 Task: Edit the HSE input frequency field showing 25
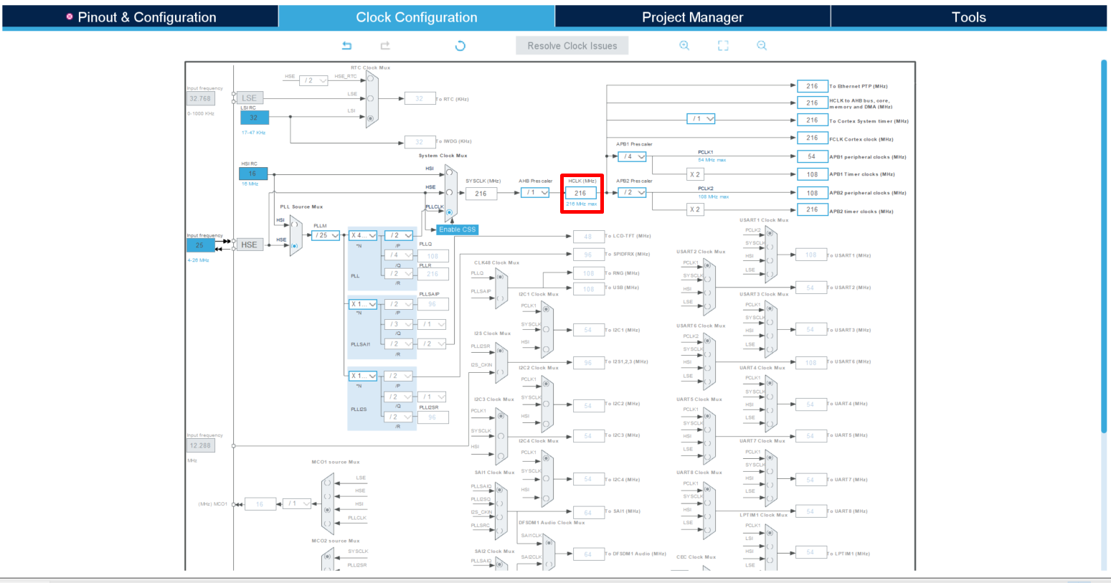click(200, 245)
